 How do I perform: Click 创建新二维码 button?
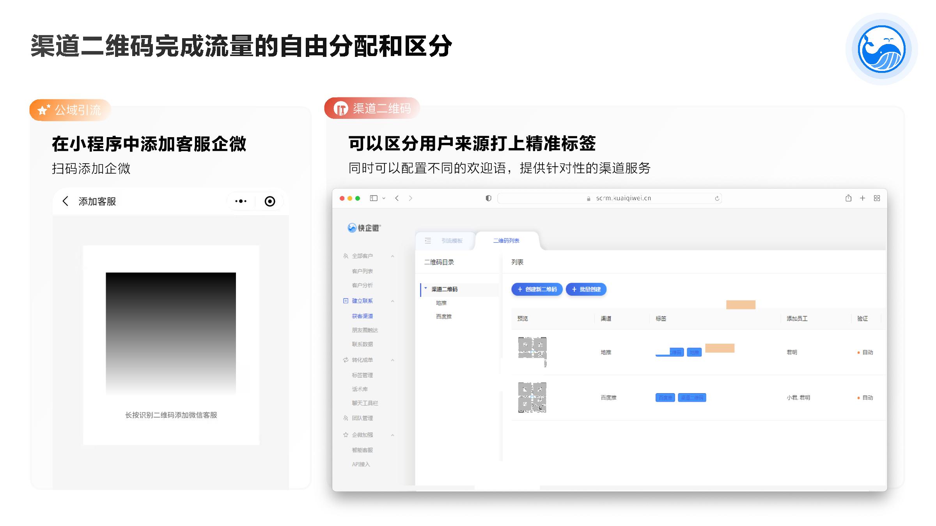point(537,289)
